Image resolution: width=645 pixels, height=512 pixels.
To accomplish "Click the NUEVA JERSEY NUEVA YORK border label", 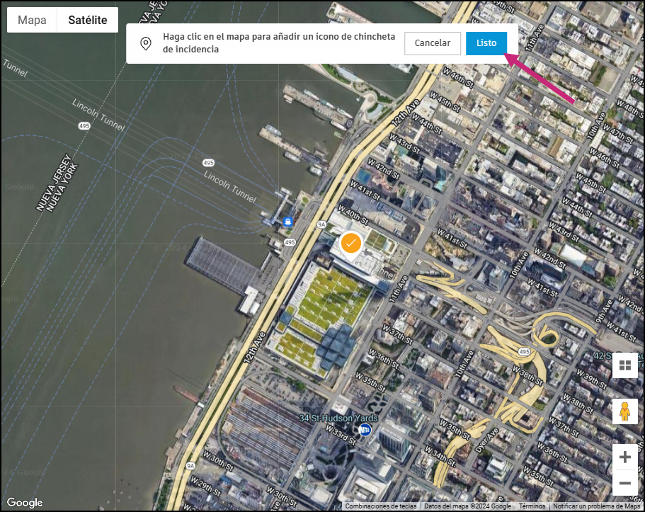I will pos(57,183).
